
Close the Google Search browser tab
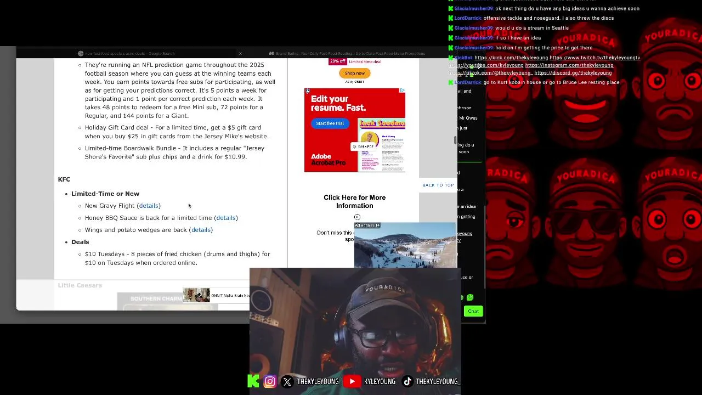[x=240, y=53]
